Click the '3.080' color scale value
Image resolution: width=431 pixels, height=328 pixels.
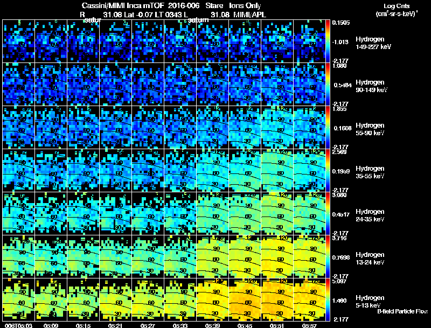[339, 195]
